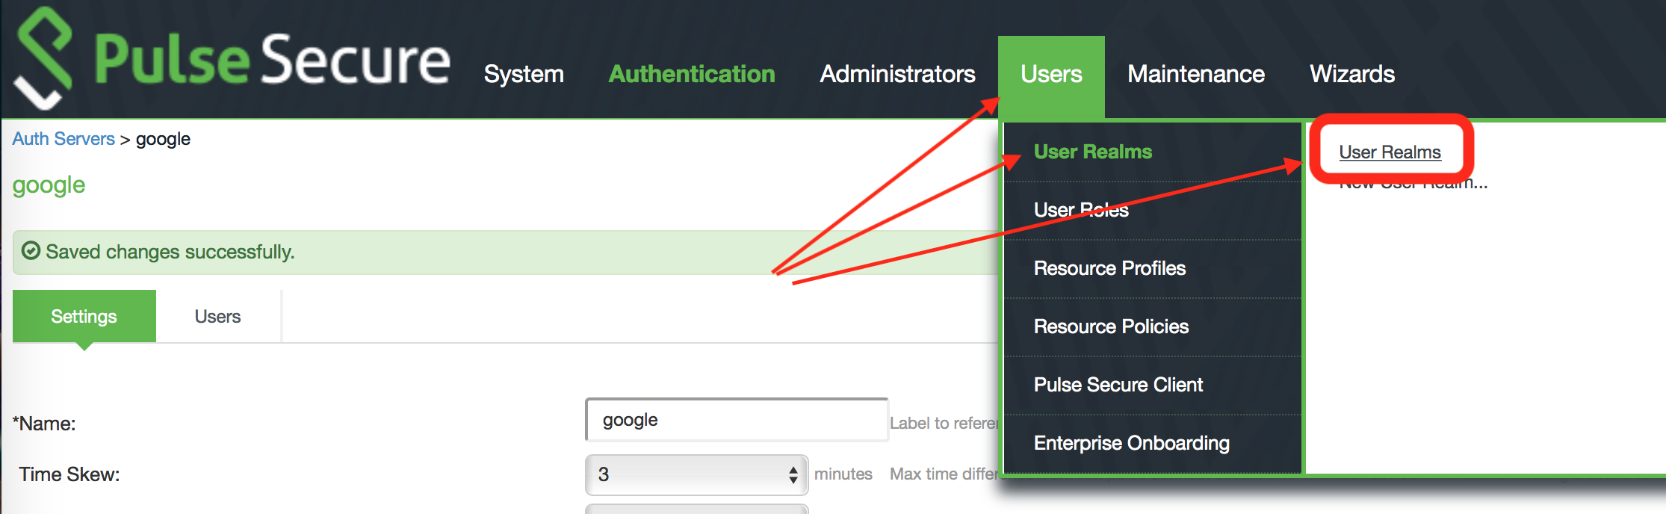The width and height of the screenshot is (1666, 514).
Task: Open Pulse Secure Client menu entry
Action: click(1118, 385)
